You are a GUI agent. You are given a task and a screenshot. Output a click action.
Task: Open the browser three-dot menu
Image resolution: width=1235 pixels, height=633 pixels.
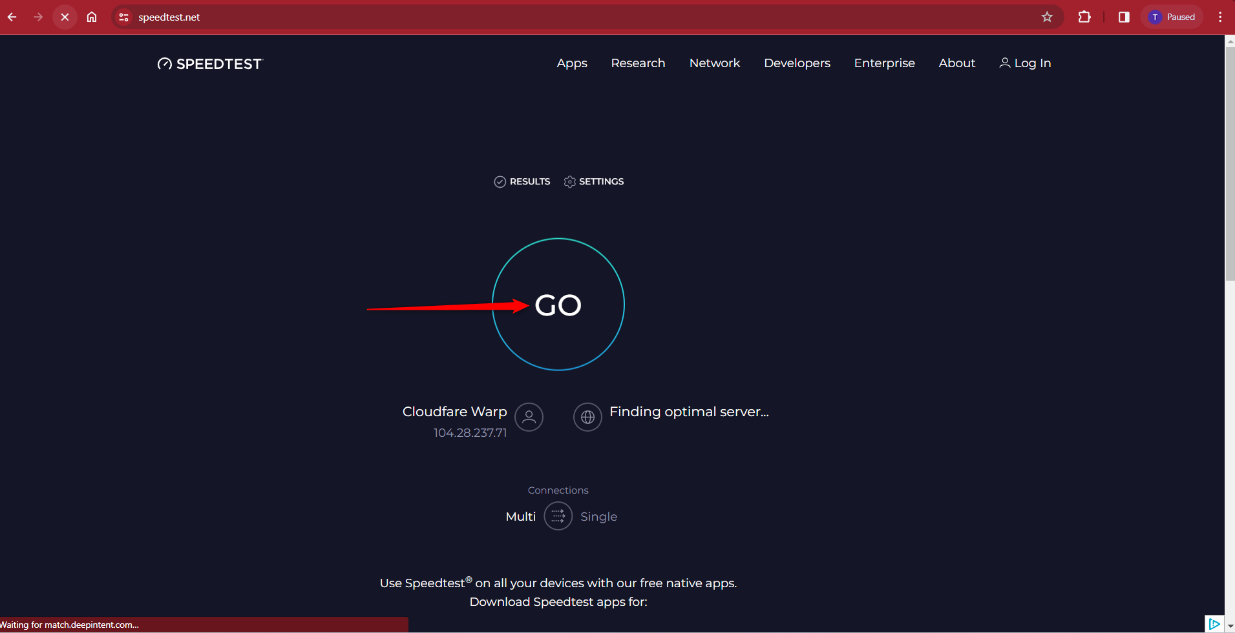1220,17
